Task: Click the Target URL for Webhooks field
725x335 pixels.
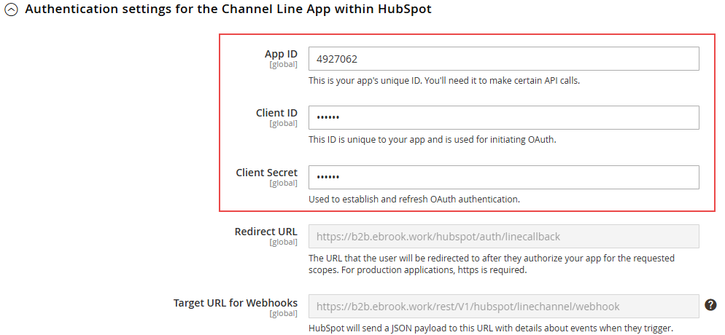Action: pos(503,307)
